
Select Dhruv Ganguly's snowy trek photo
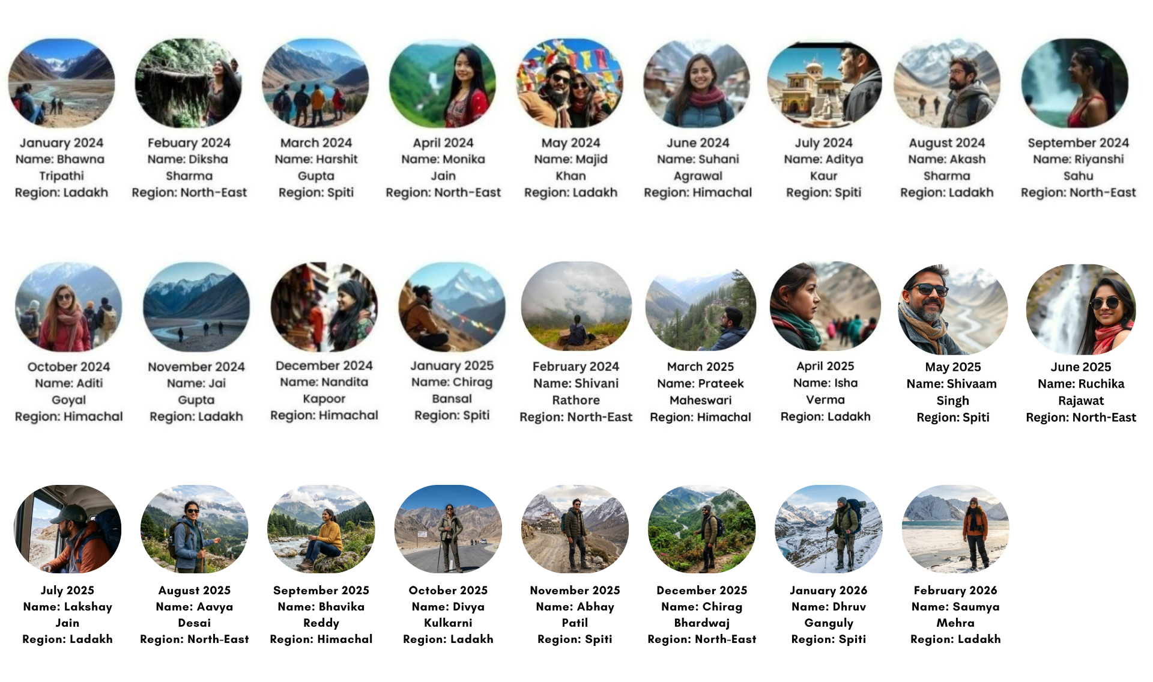pyautogui.click(x=829, y=529)
